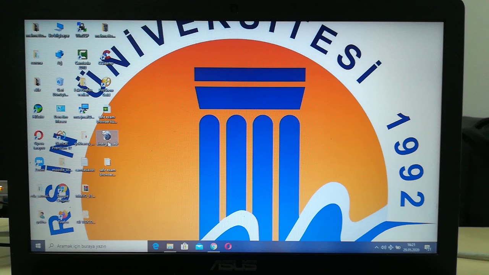Select the Ağ network icon
The height and width of the screenshot is (275, 489).
pyautogui.click(x=60, y=58)
